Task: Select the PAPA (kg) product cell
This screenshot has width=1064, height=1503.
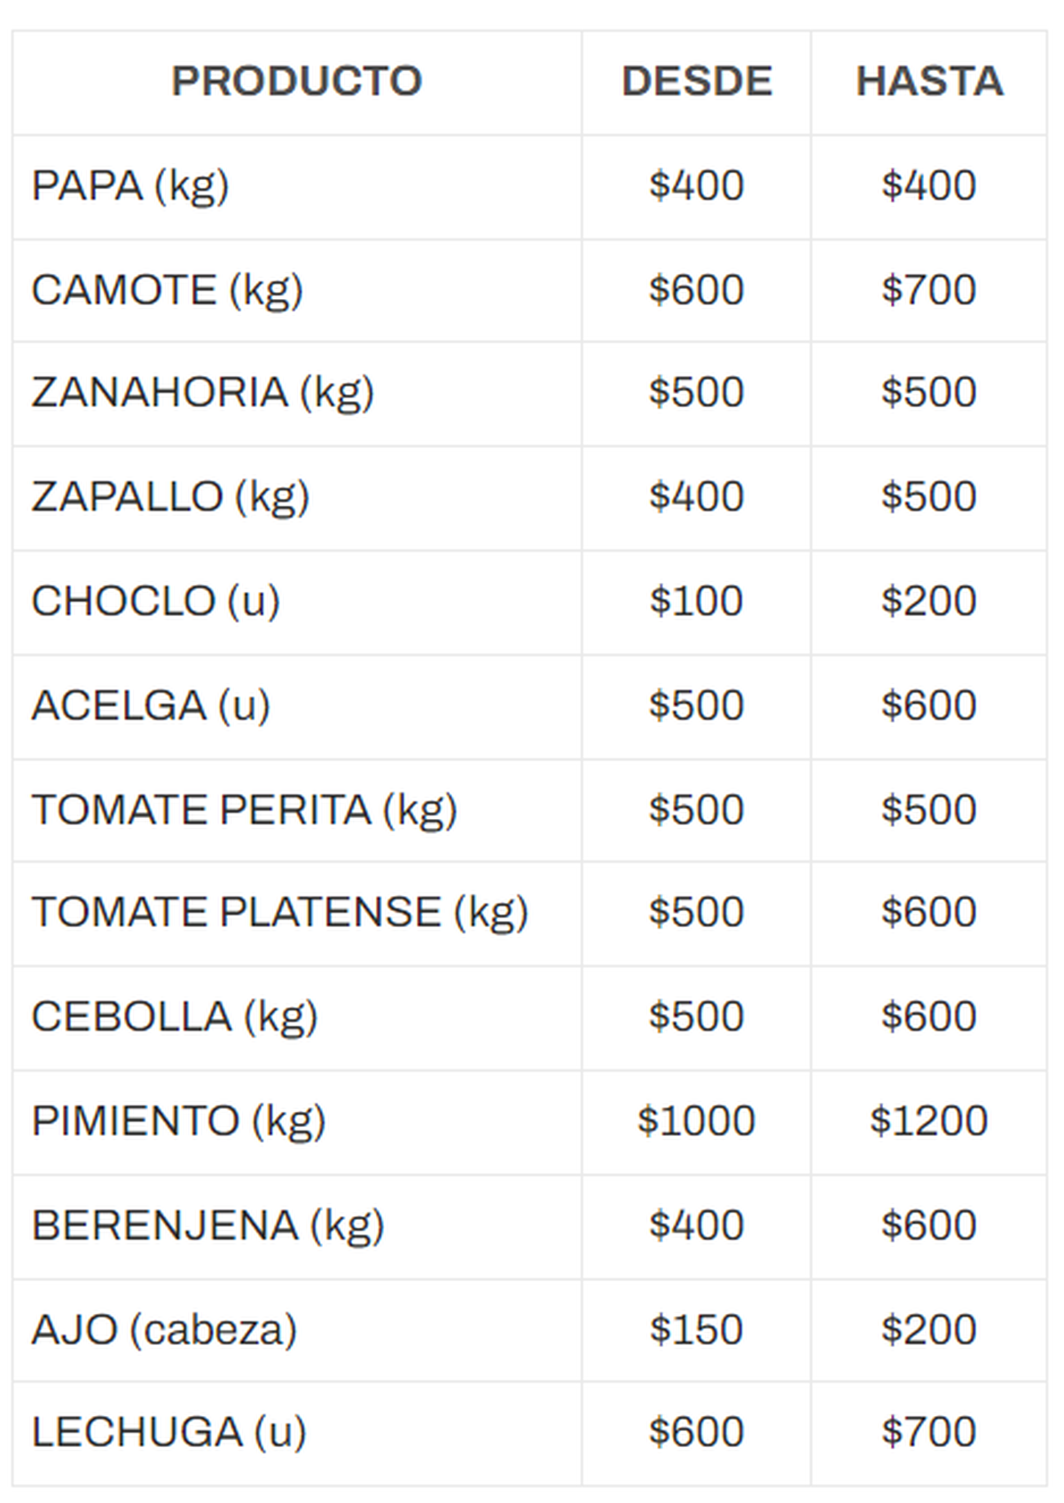Action: point(130,186)
